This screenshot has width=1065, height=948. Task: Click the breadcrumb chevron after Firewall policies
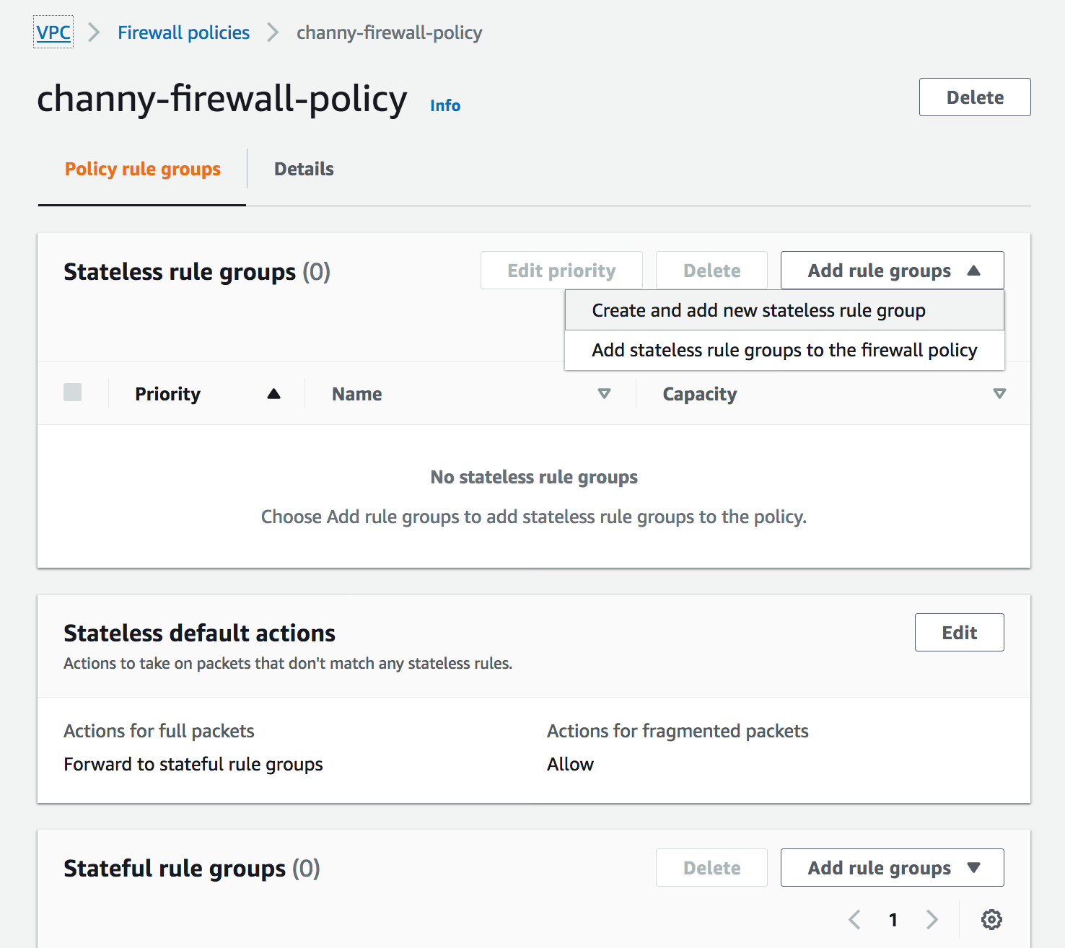click(x=273, y=32)
